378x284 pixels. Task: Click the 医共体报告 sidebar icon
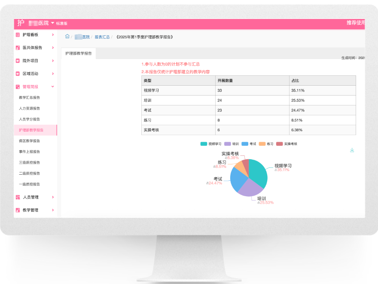pyautogui.click(x=18, y=48)
